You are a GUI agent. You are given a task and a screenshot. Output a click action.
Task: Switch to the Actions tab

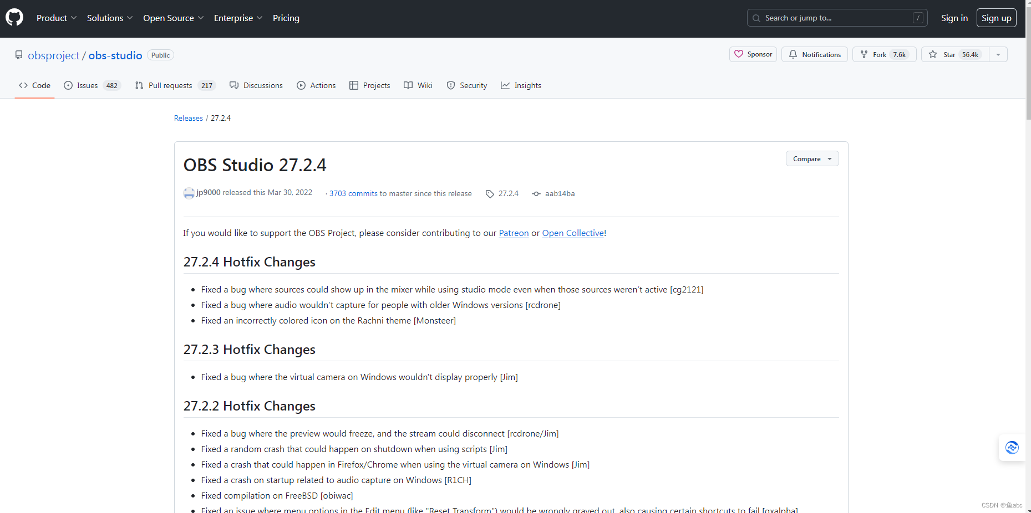point(316,85)
